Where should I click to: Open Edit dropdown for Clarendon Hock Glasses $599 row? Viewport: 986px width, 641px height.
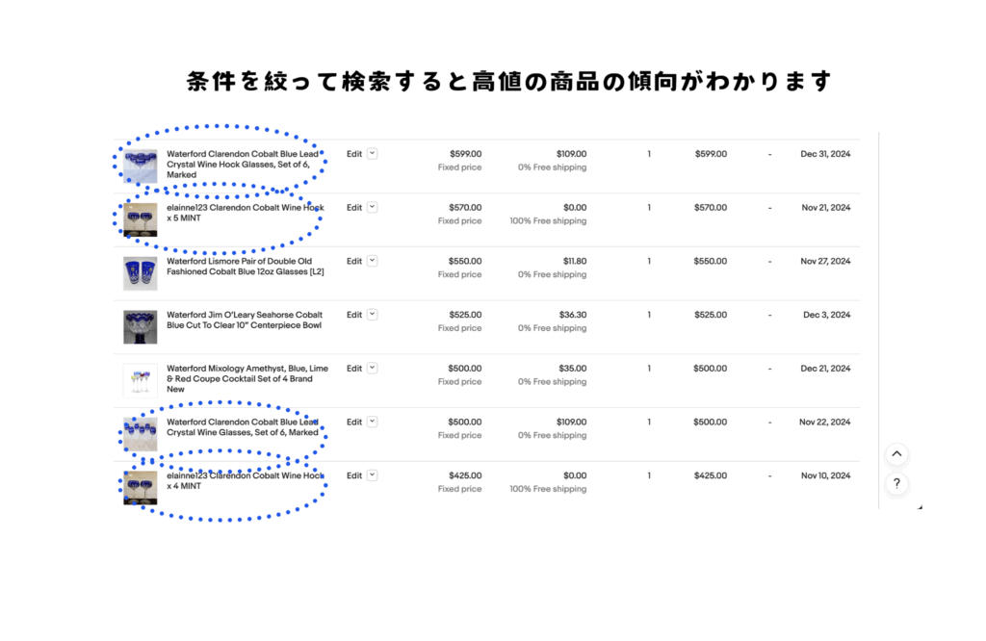pyautogui.click(x=373, y=154)
